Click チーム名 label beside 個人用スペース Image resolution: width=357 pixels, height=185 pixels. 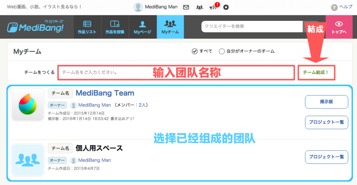pos(60,148)
